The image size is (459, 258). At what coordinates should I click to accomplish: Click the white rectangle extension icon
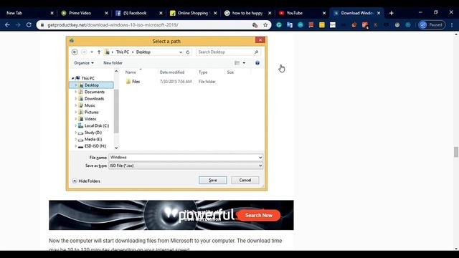333,25
